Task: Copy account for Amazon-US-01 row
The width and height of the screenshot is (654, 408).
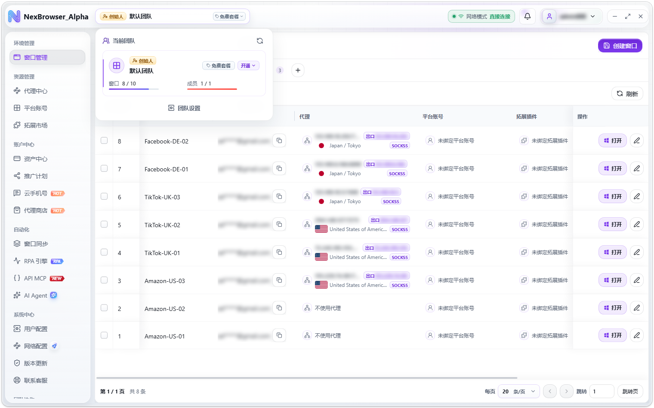Action: (x=279, y=335)
